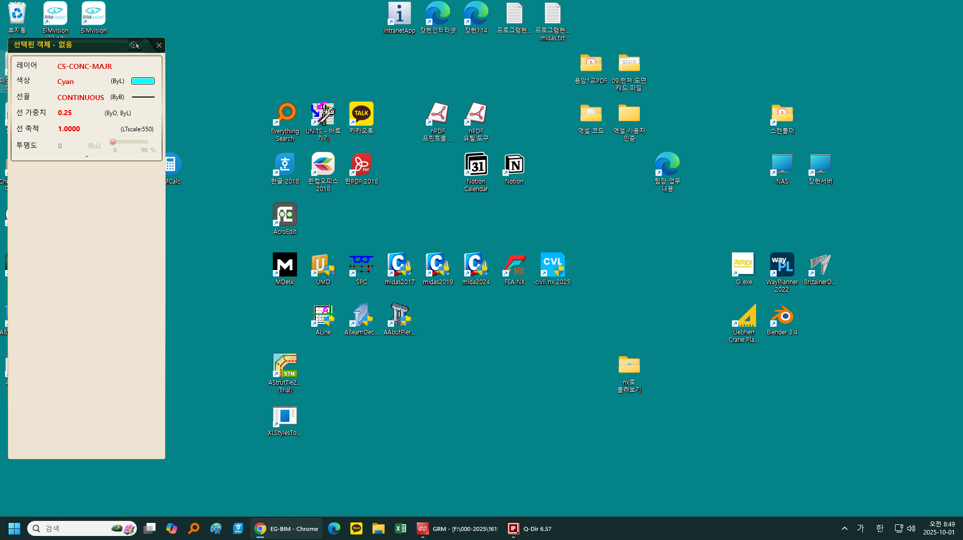The height and width of the screenshot is (540, 963).
Task: Toggle the 한 Korean/English input mode in the tray
Action: 879,528
